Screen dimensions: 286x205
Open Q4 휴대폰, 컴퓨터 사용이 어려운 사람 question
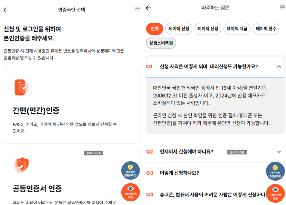tap(215, 195)
